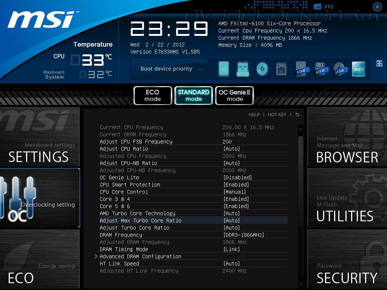Click Version E7693AMS V1.5B5 text

coord(165,52)
